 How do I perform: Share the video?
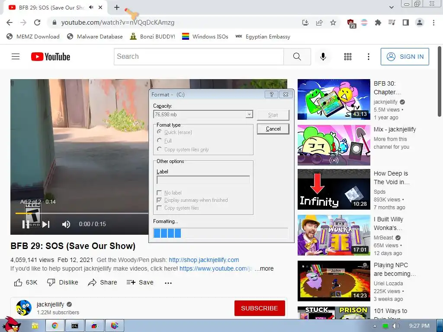(102, 282)
